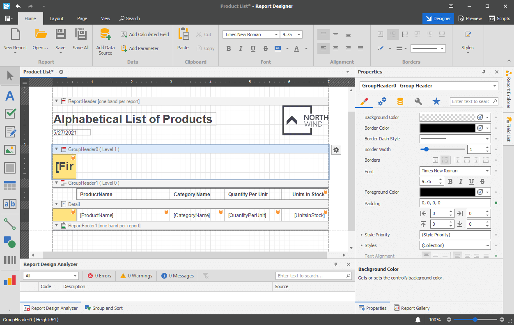Select the Chart tool at the toolbox bottom
The height and width of the screenshot is (325, 514).
click(9, 280)
